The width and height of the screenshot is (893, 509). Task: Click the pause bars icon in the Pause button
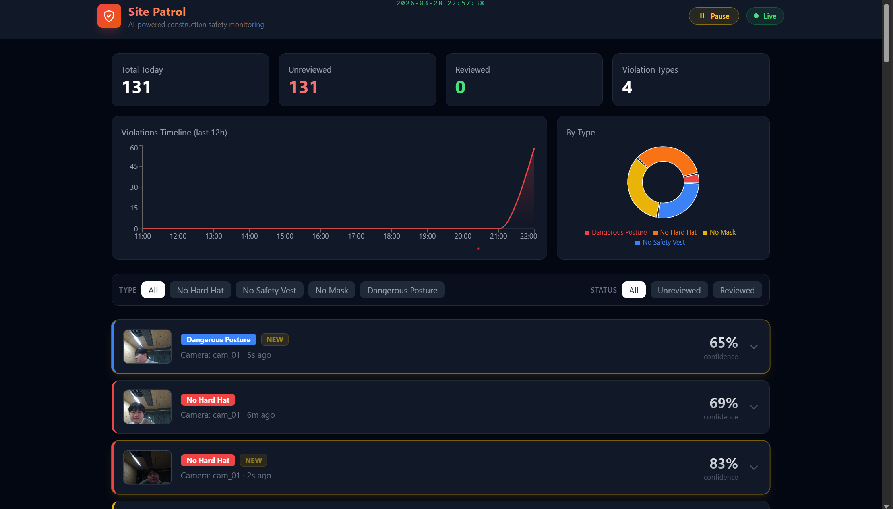702,16
